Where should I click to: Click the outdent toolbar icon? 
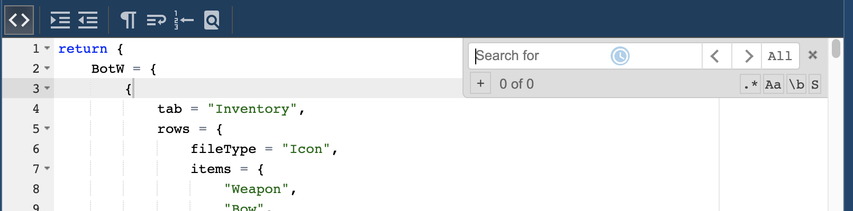pyautogui.click(x=88, y=21)
